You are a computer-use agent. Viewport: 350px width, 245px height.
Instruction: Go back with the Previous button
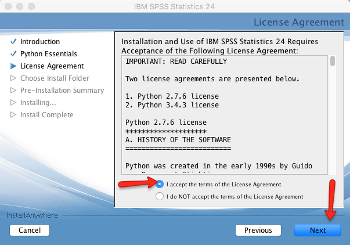(x=258, y=230)
